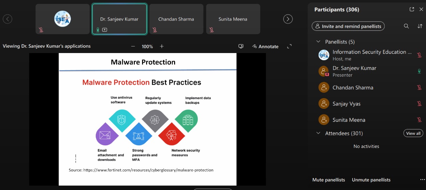Unmute Chandan Sharma in panellist list
This screenshot has height=190, width=426.
tap(419, 88)
